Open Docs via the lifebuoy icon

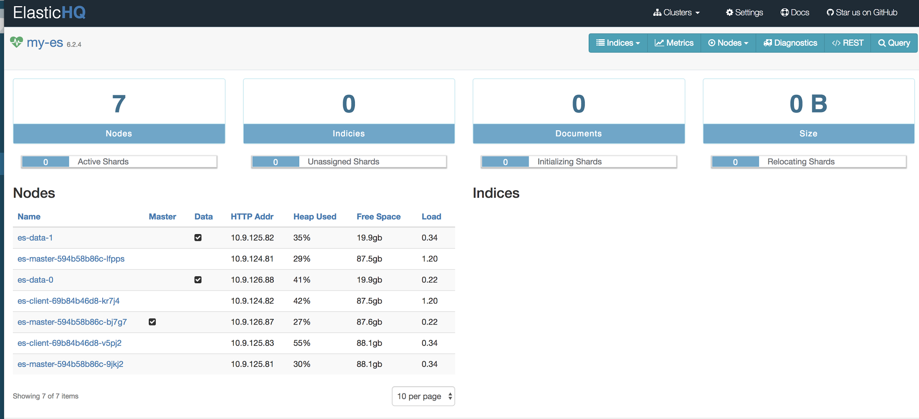coord(784,13)
